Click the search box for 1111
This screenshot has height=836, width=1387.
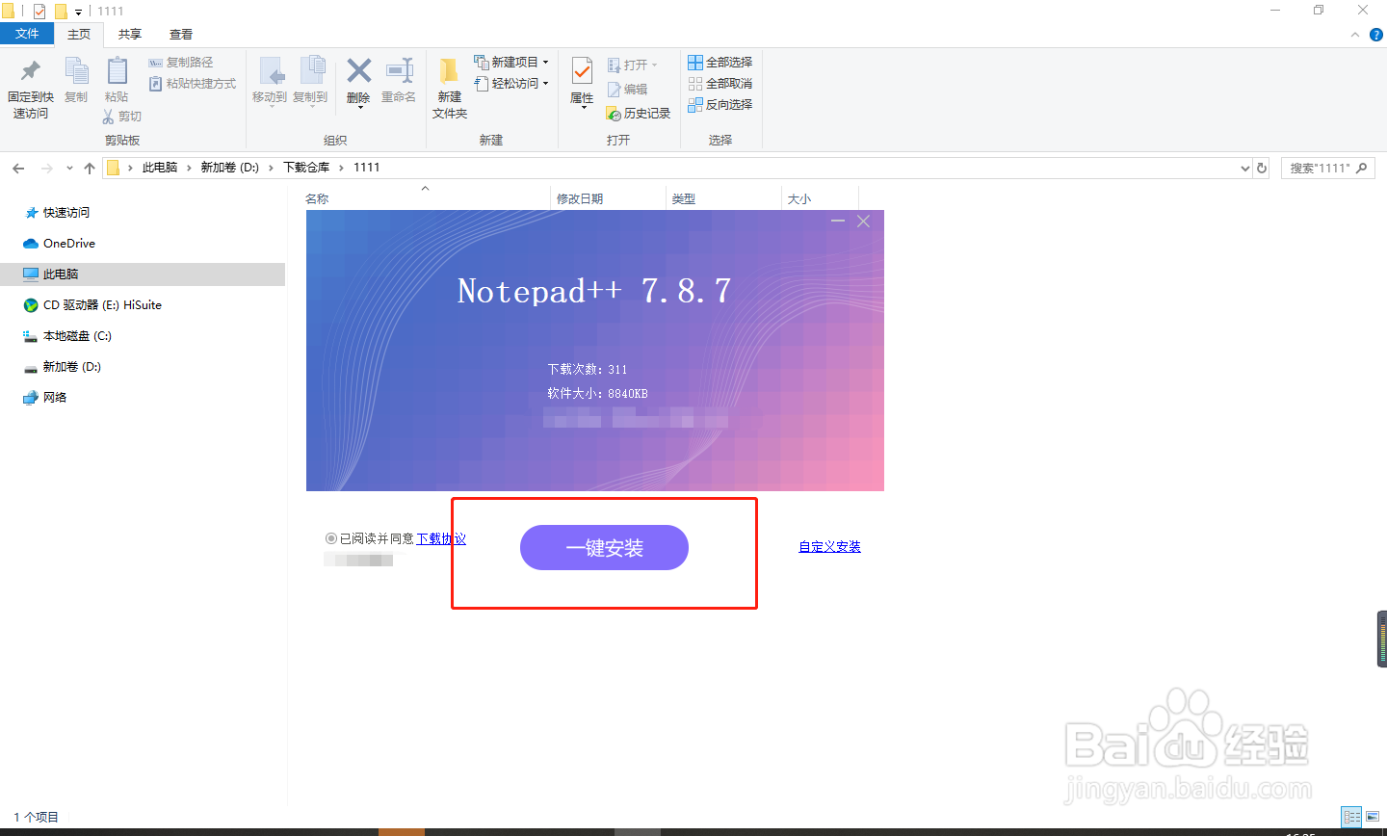(x=1327, y=169)
